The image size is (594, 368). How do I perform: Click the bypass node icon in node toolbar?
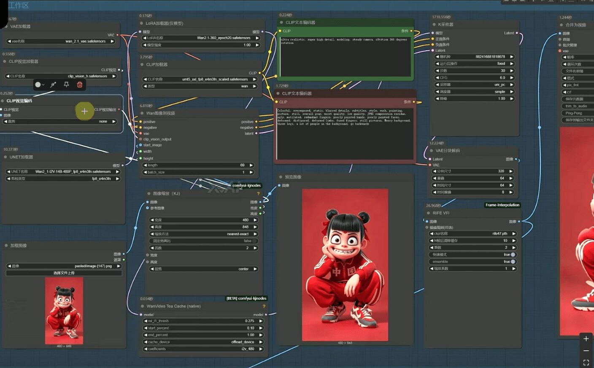(x=53, y=85)
